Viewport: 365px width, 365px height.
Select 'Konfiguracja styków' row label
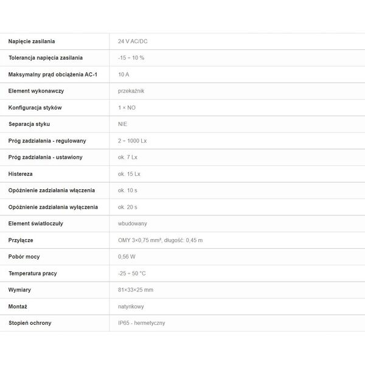point(35,108)
